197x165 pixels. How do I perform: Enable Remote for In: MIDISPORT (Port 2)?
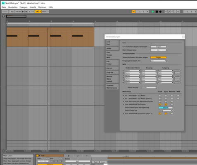(x=172, y=99)
